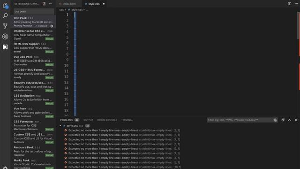Install CSS Formatter extension
300x169 pixels.
(x=49, y=130)
